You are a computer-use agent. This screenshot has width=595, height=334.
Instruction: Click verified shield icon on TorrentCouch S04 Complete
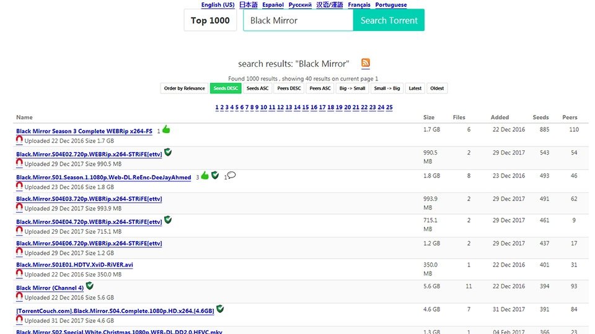point(220,309)
